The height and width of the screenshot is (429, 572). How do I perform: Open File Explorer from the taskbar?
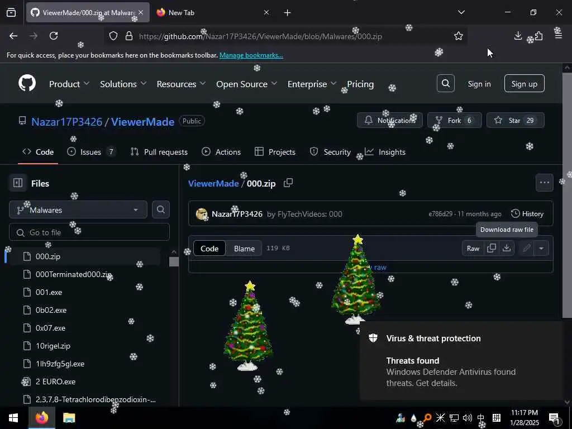[x=69, y=418]
